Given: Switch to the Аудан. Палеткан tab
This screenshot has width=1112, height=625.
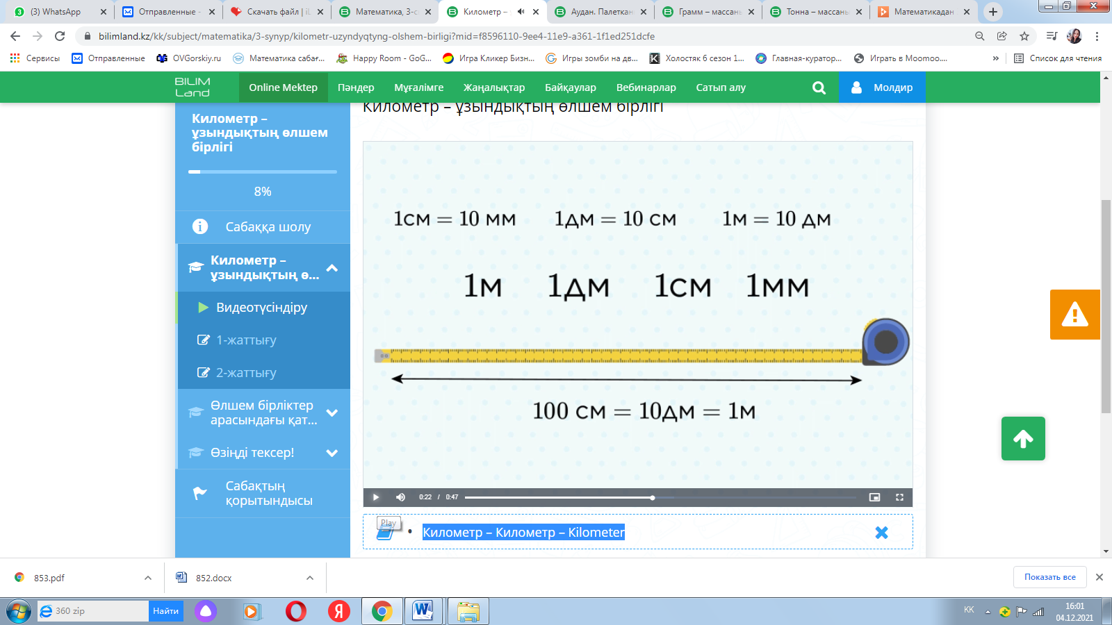Looking at the screenshot, I should 602,12.
